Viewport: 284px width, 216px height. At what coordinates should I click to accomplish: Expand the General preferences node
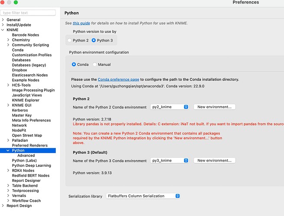[x=3, y=20]
